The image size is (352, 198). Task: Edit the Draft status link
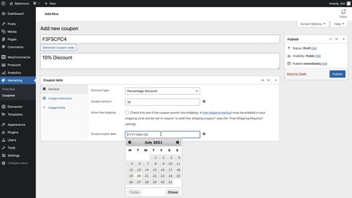pyautogui.click(x=314, y=48)
